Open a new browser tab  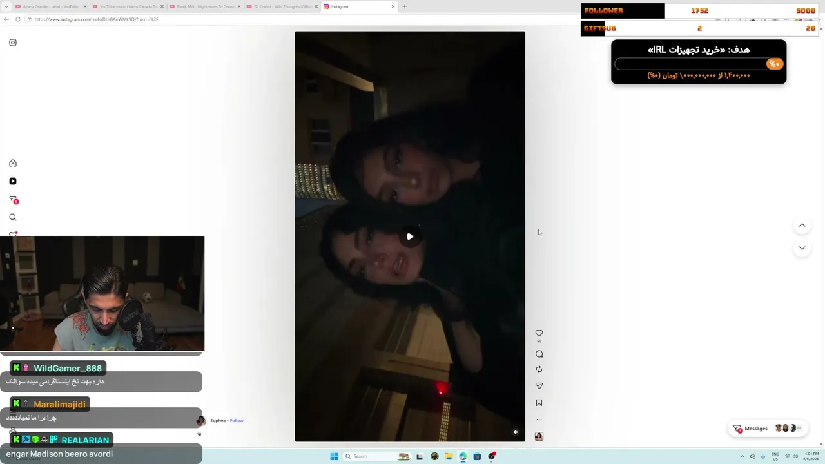pyautogui.click(x=405, y=6)
